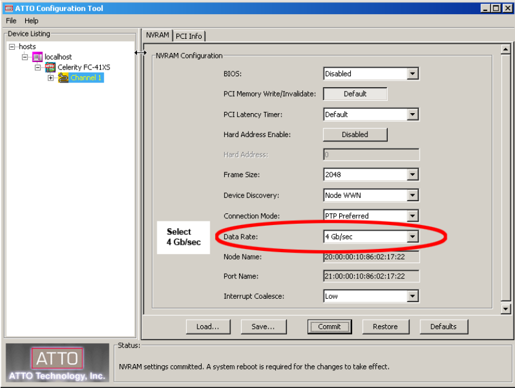The image size is (515, 388).
Task: Open the Data Rate dropdown
Action: (412, 237)
